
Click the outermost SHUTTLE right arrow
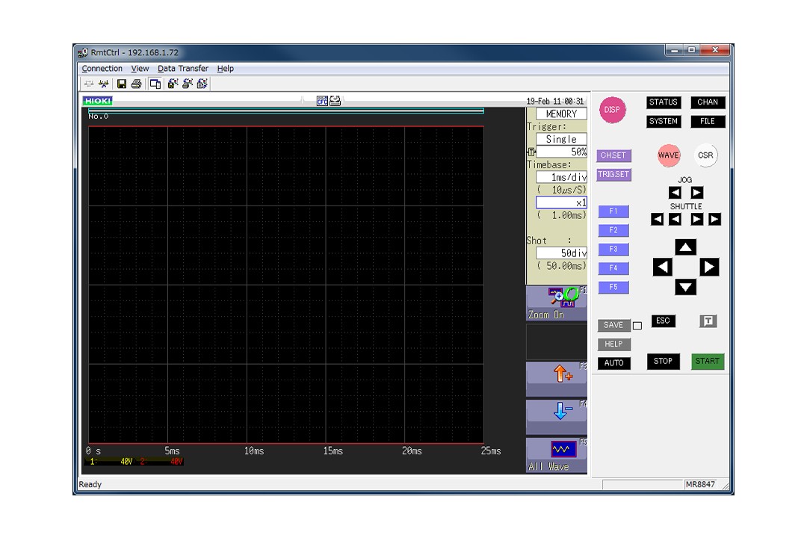pos(714,220)
